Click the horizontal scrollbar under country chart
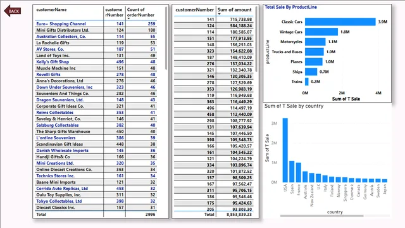 coord(322,215)
